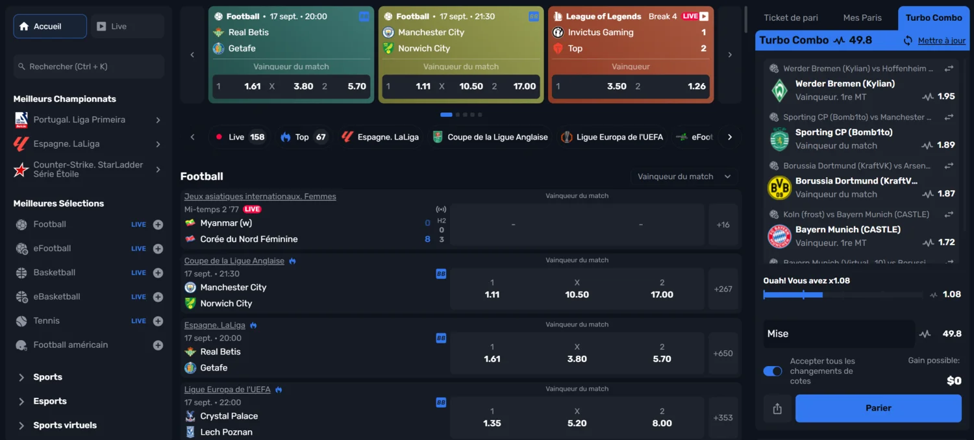Click the Turbo Combo x1.08 progress bar

click(x=843, y=295)
